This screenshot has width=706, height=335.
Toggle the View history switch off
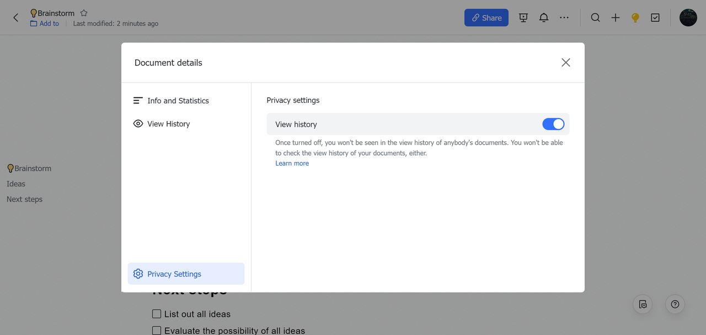tap(553, 124)
